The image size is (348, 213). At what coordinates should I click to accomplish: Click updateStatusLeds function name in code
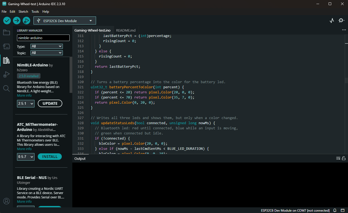118,123
